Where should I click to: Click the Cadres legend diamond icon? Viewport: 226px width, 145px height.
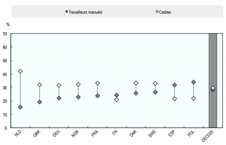click(157, 12)
